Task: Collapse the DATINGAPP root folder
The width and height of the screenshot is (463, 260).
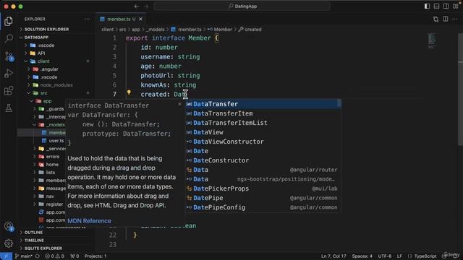Action: click(x=36, y=38)
